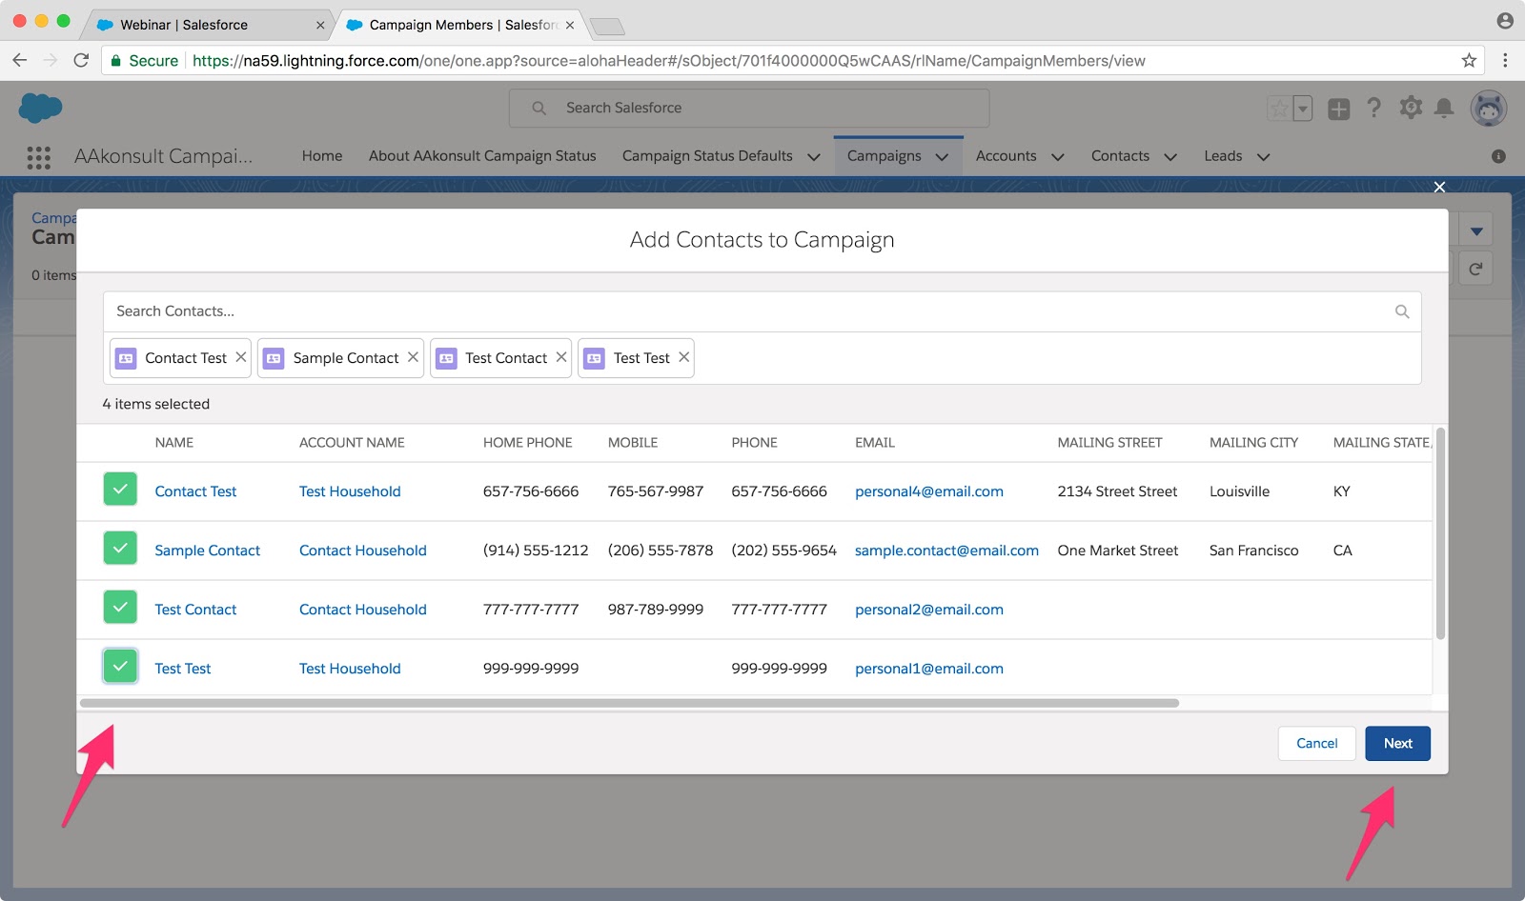This screenshot has width=1525, height=901.
Task: Open the Favorites list dropdown arrow
Action: click(1303, 110)
